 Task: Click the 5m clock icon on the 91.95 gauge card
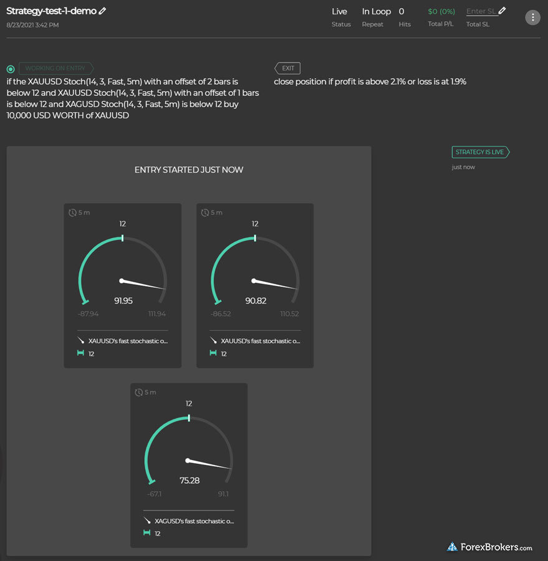[x=73, y=213]
